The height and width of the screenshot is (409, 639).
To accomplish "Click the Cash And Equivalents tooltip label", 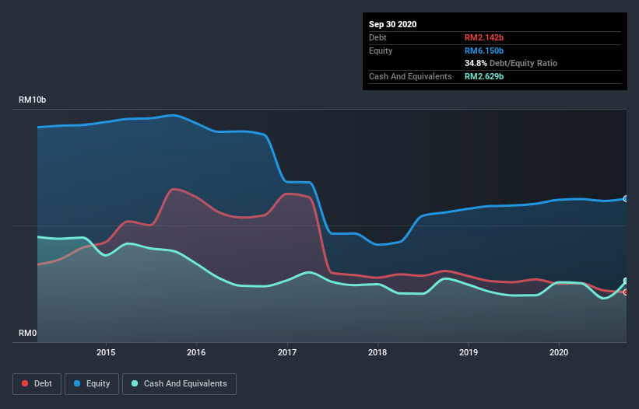I will tap(410, 76).
